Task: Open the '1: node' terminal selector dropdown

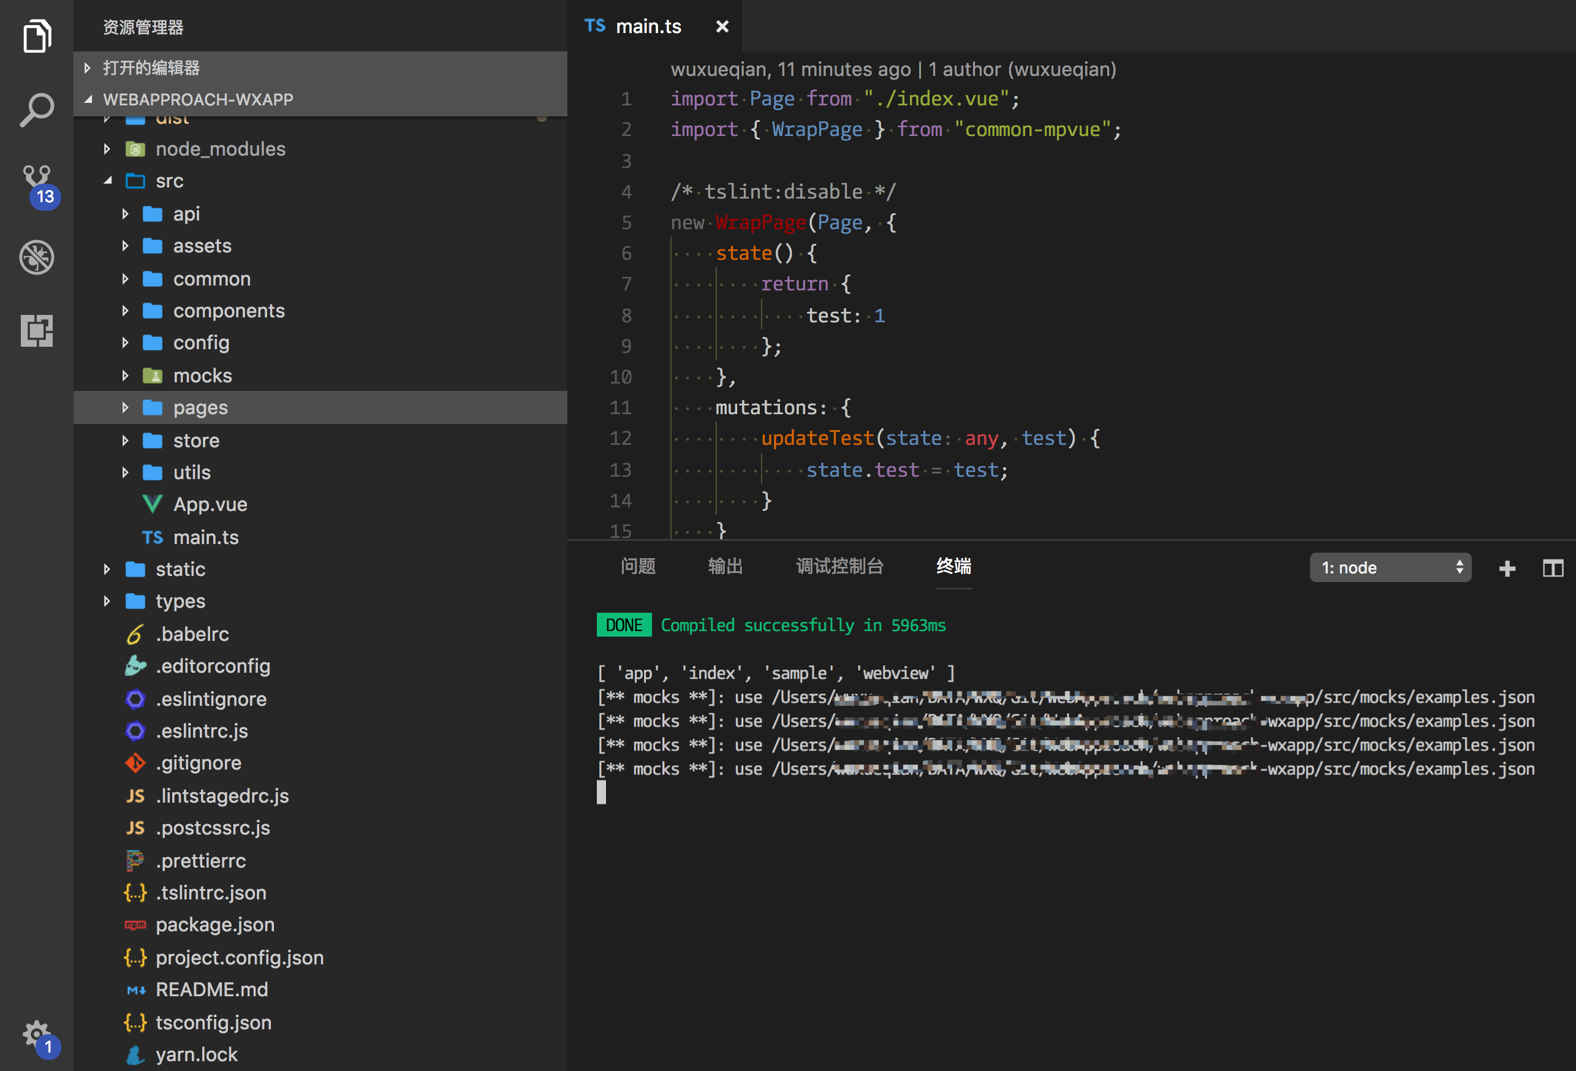Action: point(1390,568)
